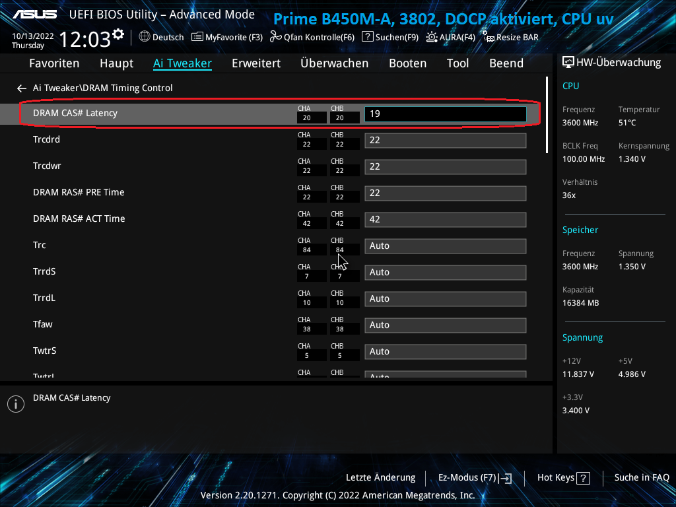Click Suche in FAQ link
This screenshot has width=676, height=507.
click(642, 478)
